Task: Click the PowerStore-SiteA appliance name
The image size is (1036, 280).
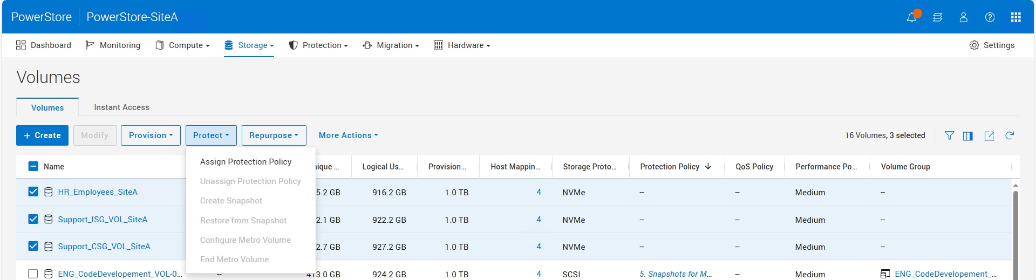Action: tap(132, 17)
